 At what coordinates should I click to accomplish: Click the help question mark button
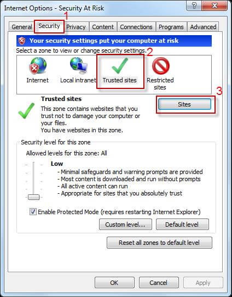pyautogui.click(x=194, y=6)
